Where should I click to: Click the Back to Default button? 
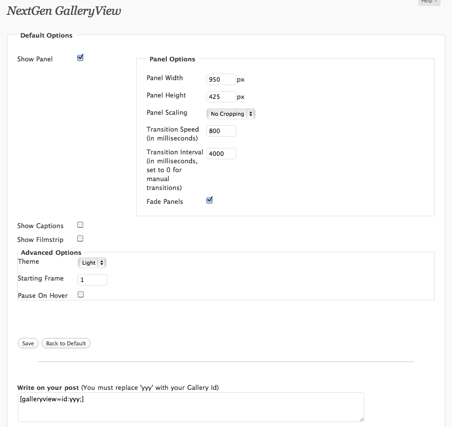pyautogui.click(x=66, y=343)
